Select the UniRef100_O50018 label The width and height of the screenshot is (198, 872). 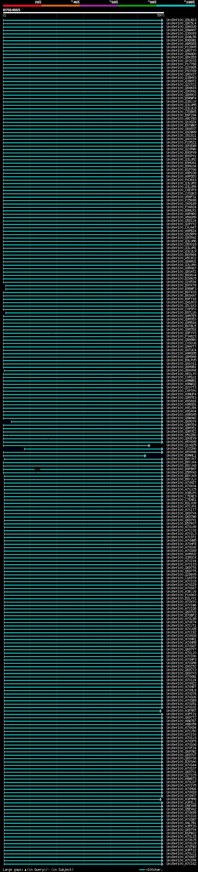(181, 244)
